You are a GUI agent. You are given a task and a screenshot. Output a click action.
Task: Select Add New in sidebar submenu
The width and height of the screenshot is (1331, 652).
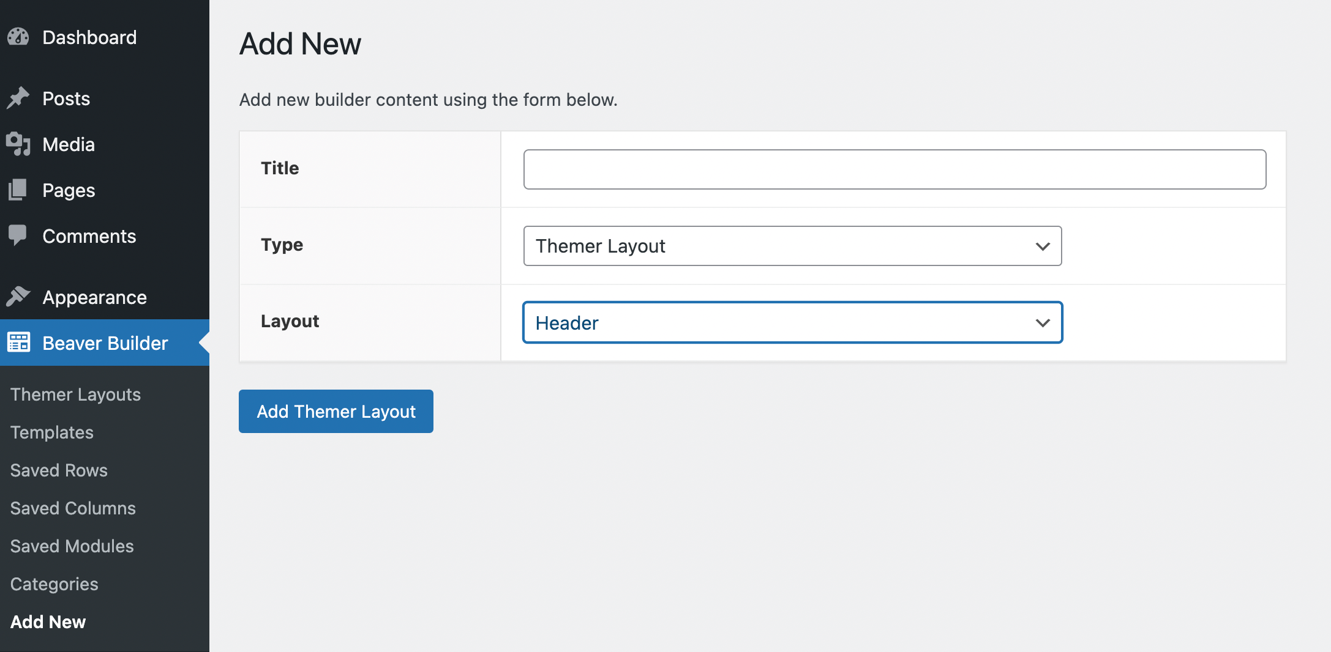pyautogui.click(x=48, y=622)
